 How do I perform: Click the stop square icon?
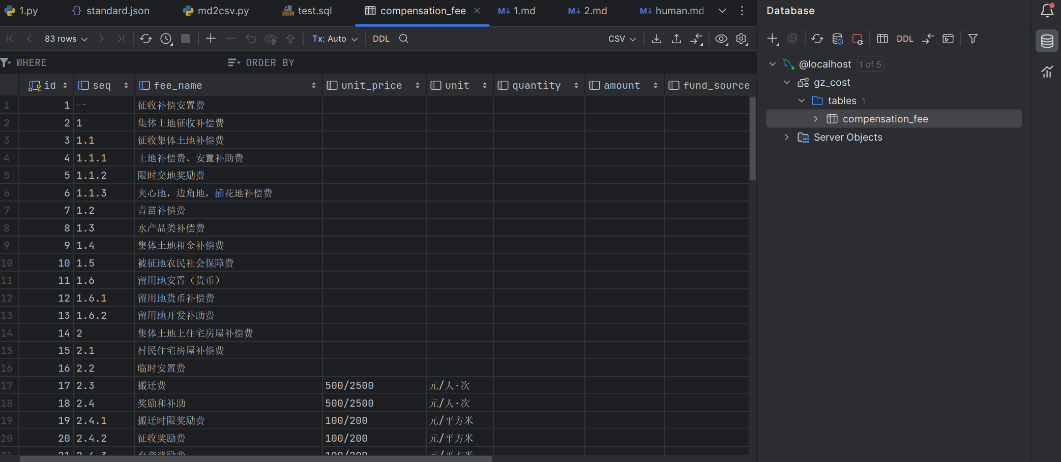coord(186,39)
